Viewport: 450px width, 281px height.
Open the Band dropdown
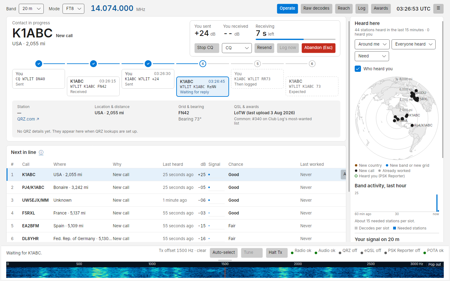pyautogui.click(x=31, y=9)
